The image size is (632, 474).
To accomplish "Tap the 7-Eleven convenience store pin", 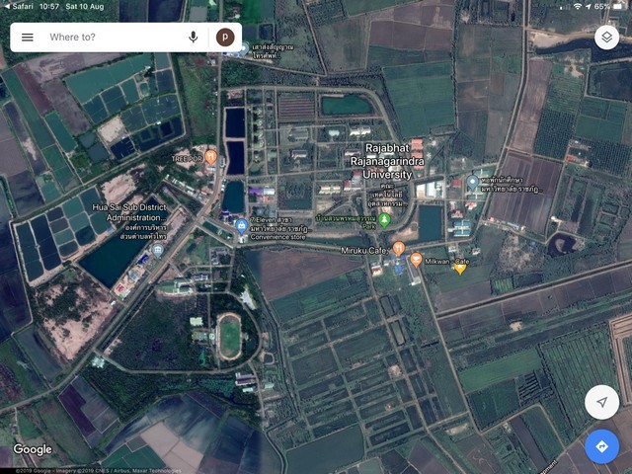I will point(241,226).
